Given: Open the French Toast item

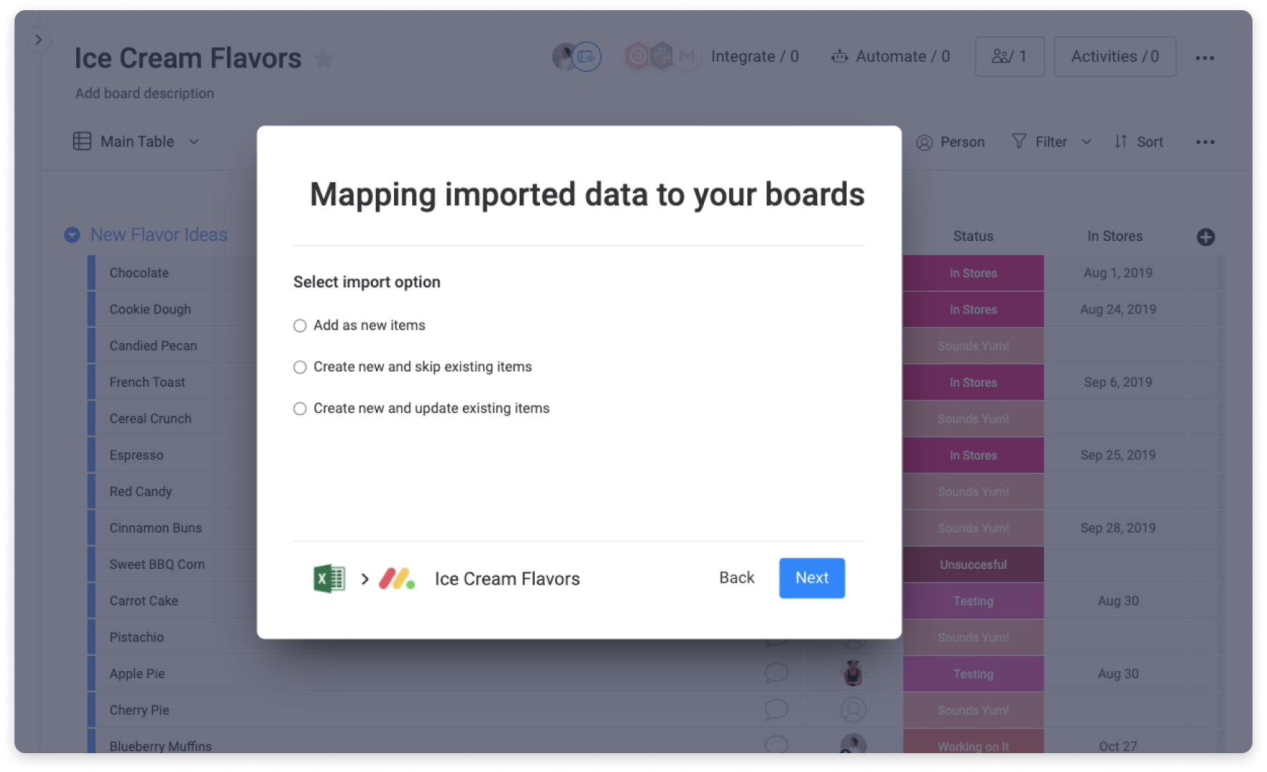Looking at the screenshot, I should click(147, 382).
